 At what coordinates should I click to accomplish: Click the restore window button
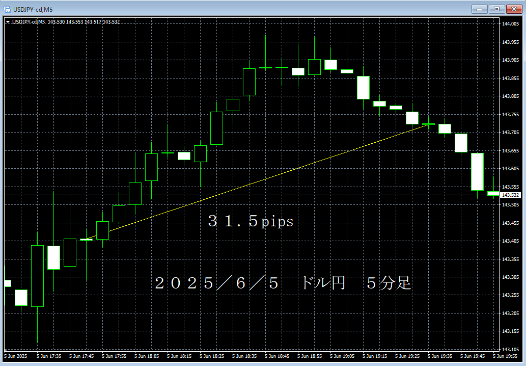496,9
